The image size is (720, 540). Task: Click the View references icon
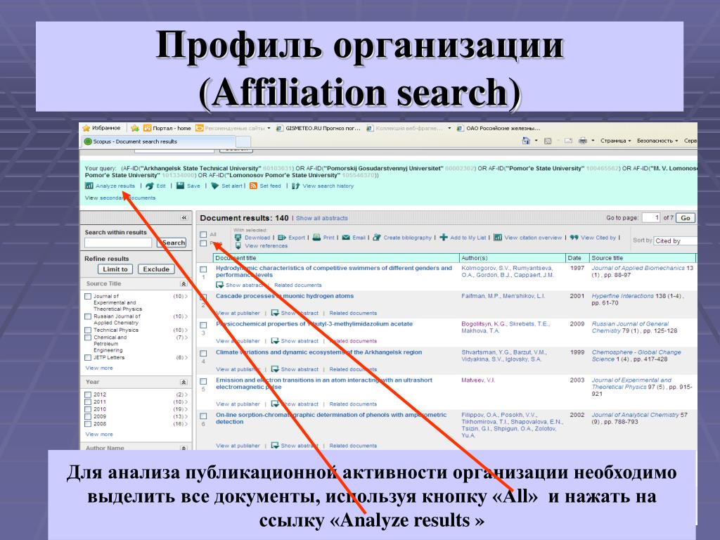point(238,245)
